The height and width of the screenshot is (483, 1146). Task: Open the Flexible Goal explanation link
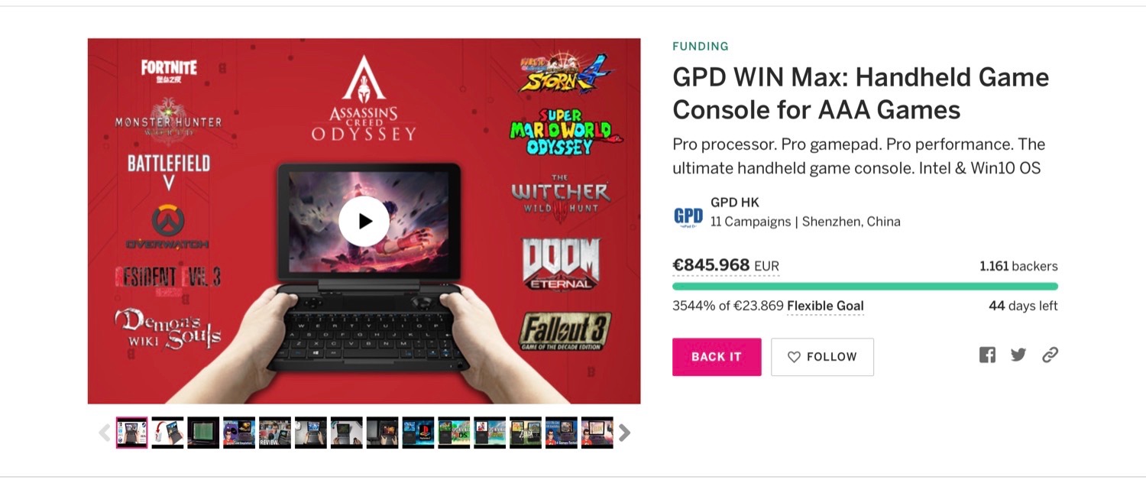(x=825, y=306)
